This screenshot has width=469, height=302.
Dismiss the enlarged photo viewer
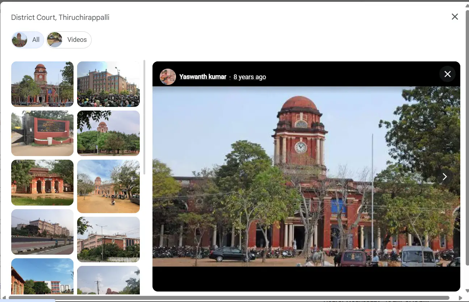click(447, 74)
